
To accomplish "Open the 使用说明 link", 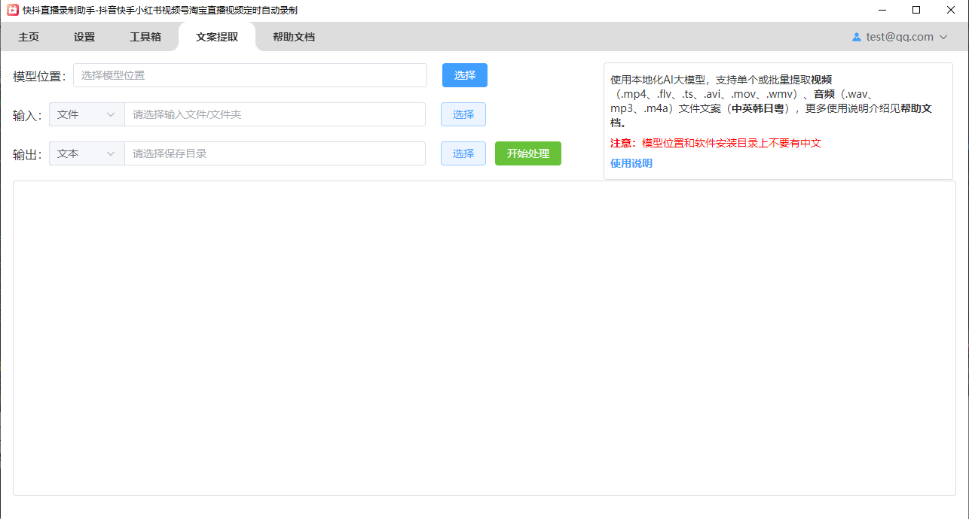I will (x=631, y=163).
